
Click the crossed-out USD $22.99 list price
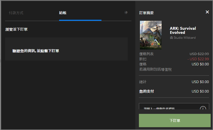point(199,54)
